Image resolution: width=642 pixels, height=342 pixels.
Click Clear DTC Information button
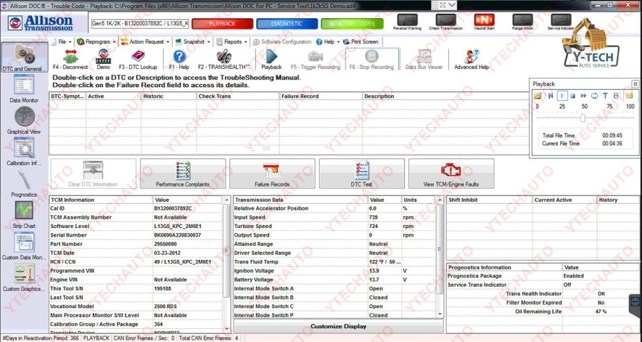[x=93, y=174]
